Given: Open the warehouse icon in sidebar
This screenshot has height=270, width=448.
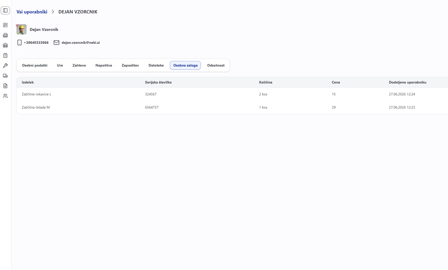Looking at the screenshot, I should click(x=5, y=45).
